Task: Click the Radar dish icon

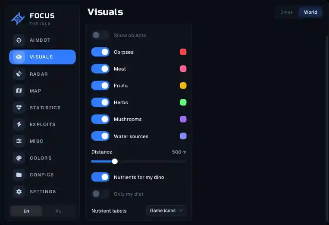Action: (x=19, y=74)
